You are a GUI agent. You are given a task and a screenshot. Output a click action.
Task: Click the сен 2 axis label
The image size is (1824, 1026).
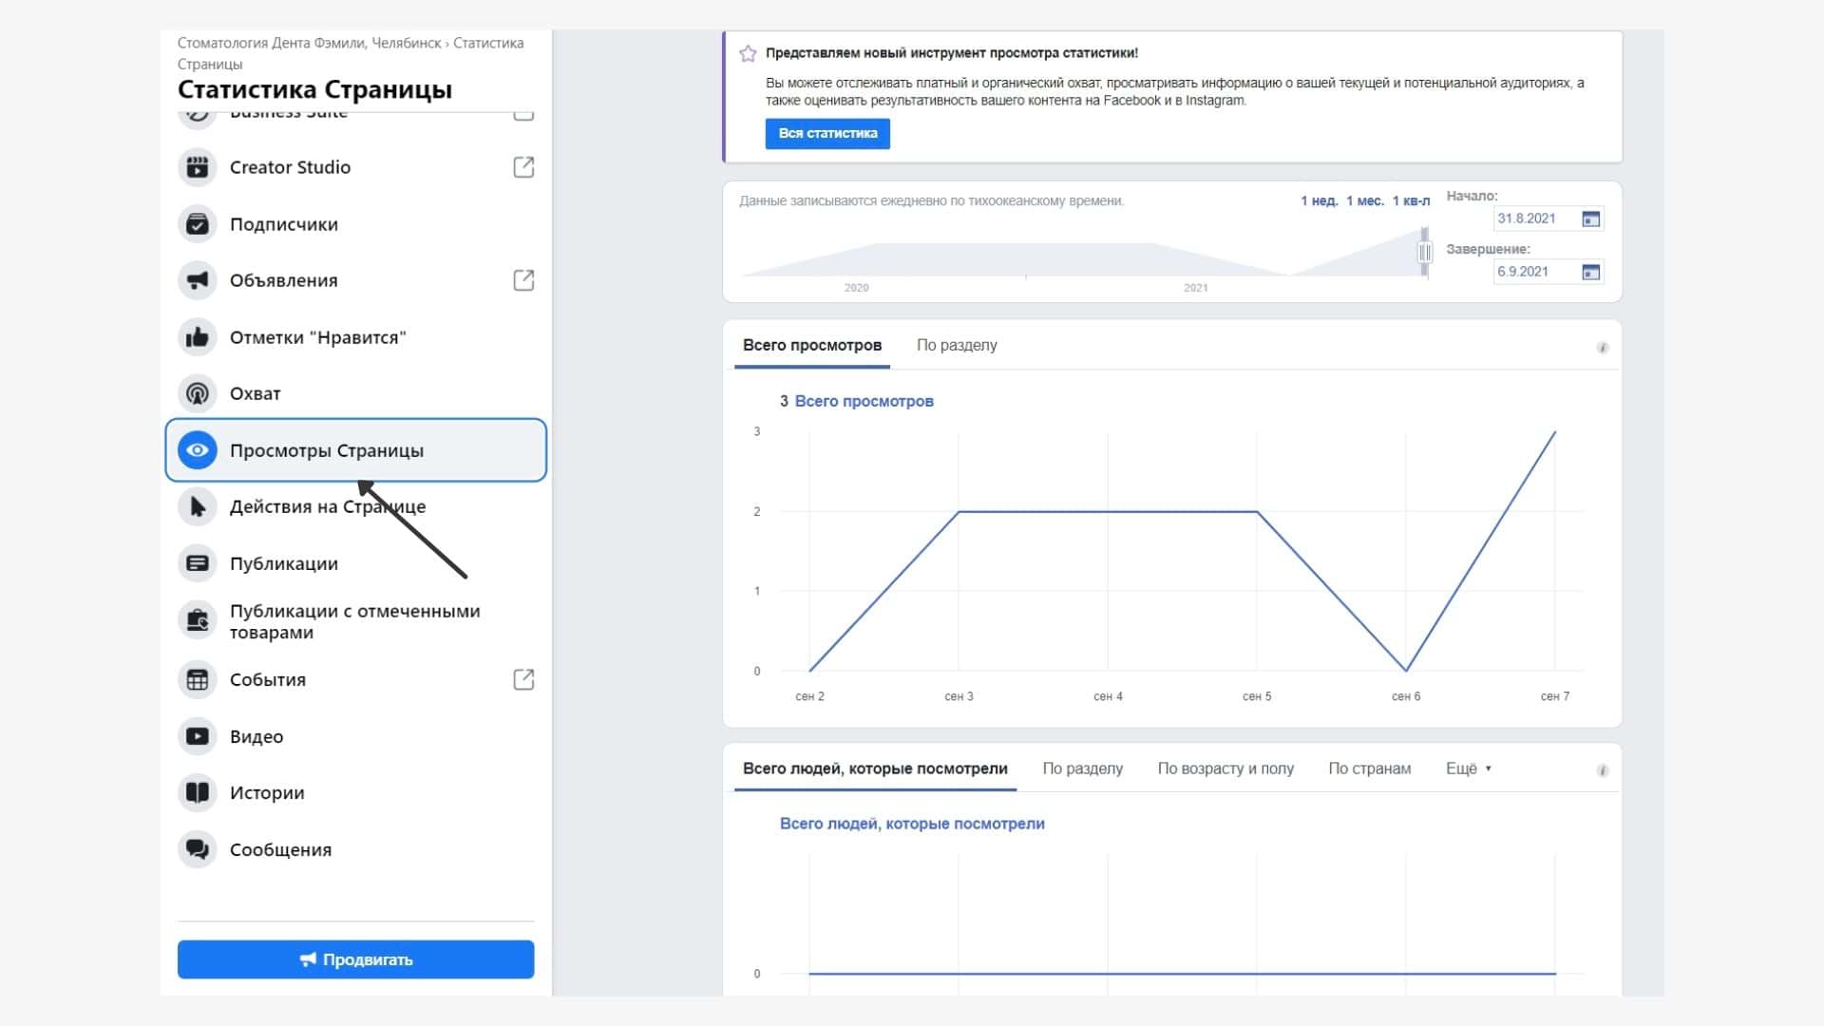pyautogui.click(x=809, y=696)
